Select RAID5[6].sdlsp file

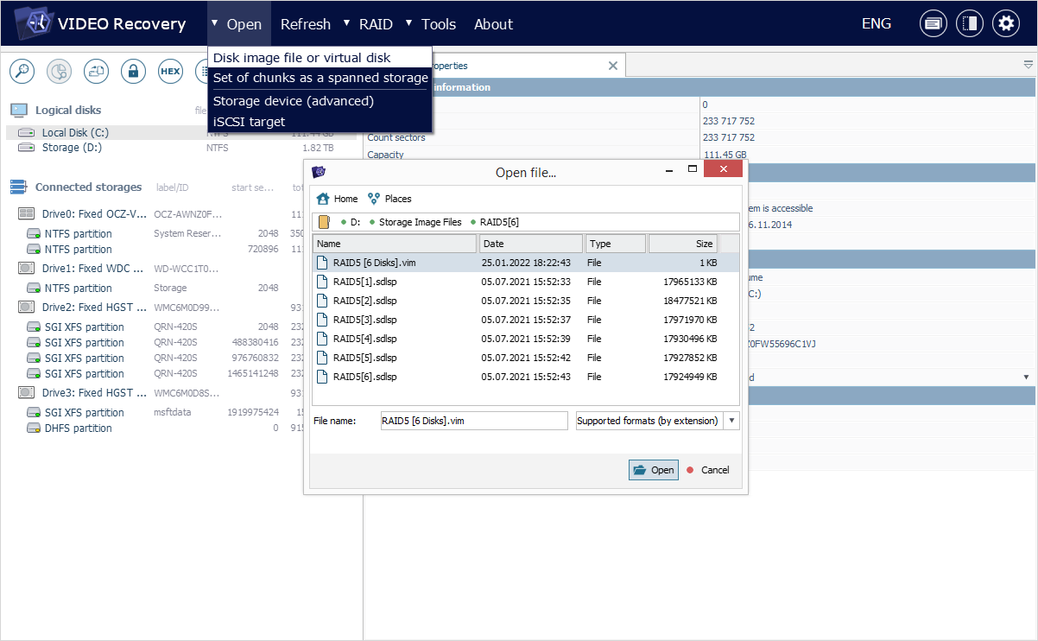(525, 377)
